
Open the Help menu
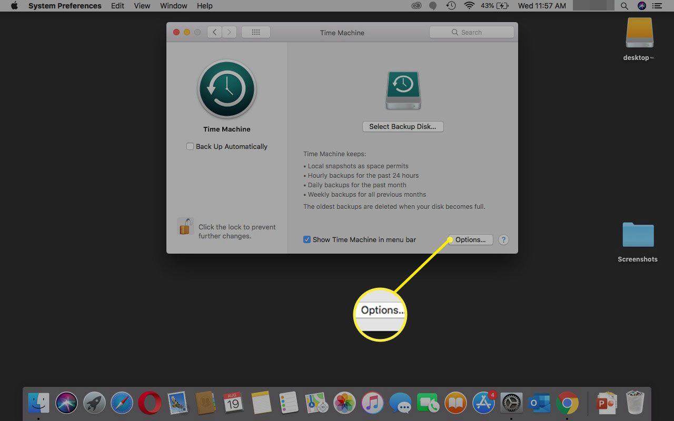[x=205, y=6]
